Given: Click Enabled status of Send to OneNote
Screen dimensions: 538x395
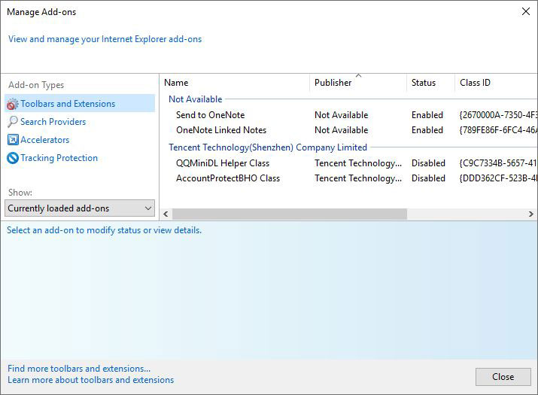Looking at the screenshot, I should (427, 115).
